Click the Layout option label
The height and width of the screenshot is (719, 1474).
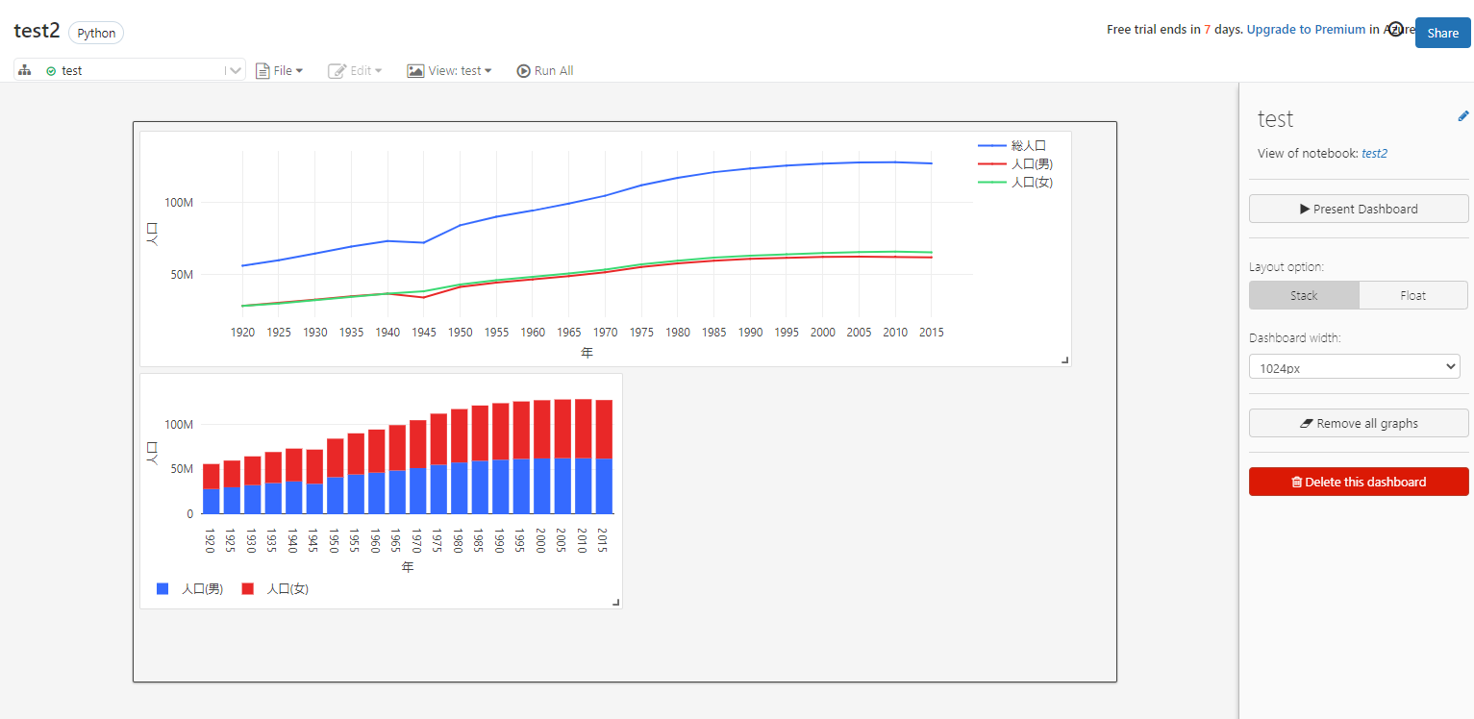point(1286,266)
